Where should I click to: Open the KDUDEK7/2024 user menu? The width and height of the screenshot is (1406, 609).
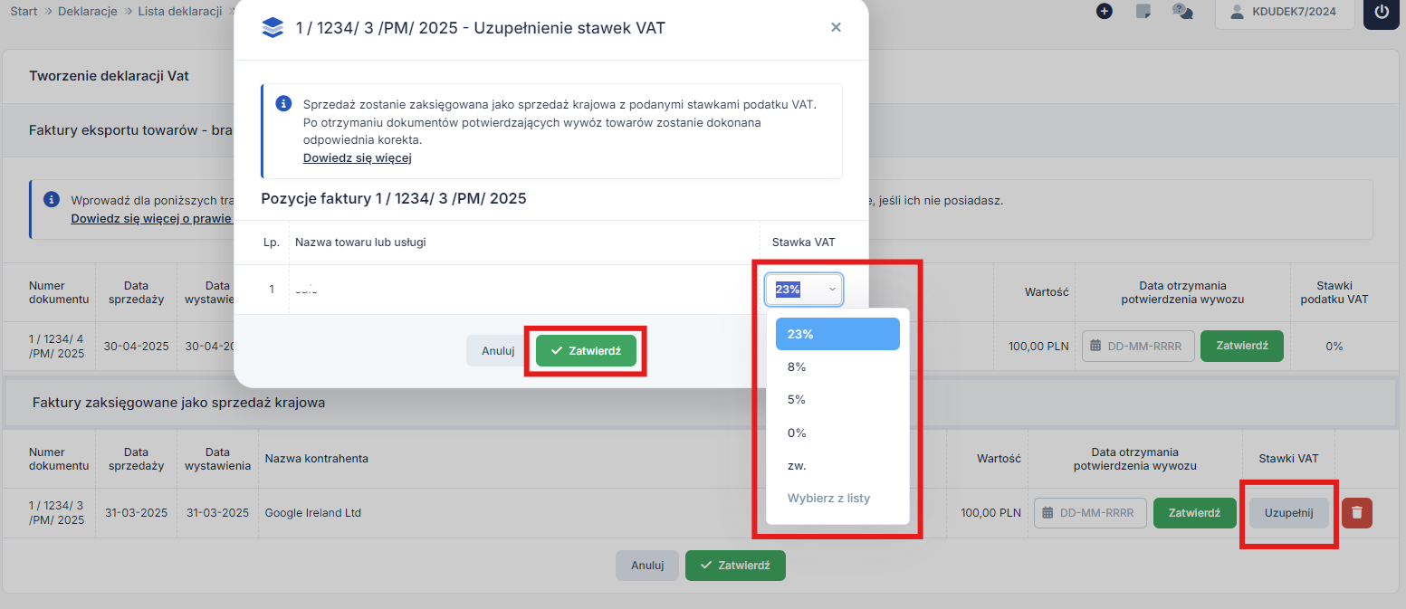click(1286, 12)
